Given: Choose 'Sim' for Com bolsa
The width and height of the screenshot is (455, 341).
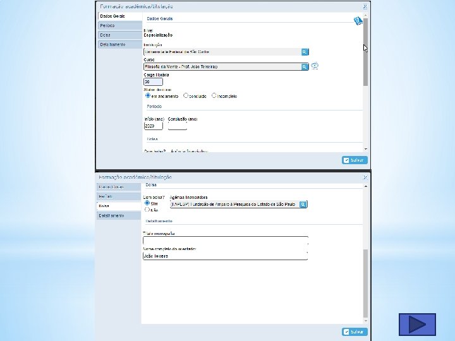Looking at the screenshot, I should [x=147, y=203].
